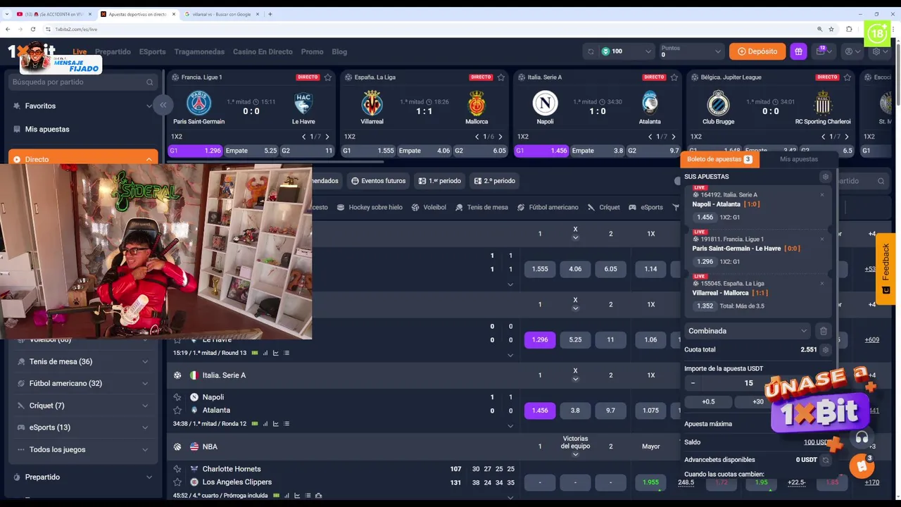Favorite the Bélgica Jupiter League card star
The image size is (901, 507).
pyautogui.click(x=847, y=77)
